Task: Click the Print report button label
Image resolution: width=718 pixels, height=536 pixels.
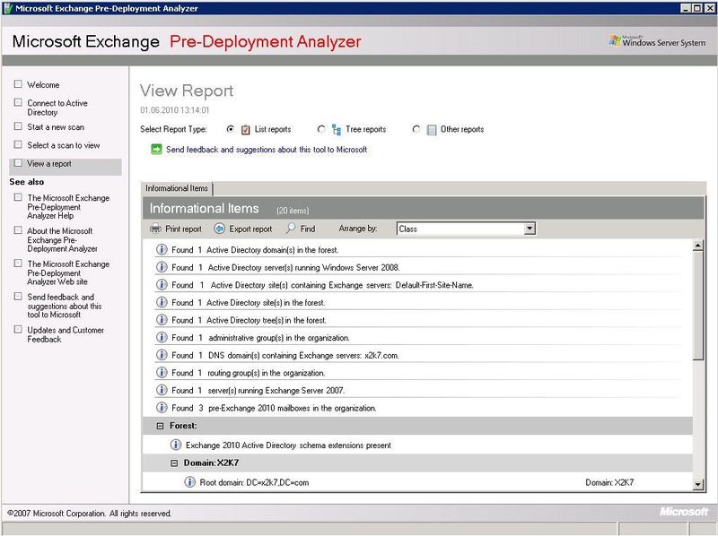Action: (183, 229)
